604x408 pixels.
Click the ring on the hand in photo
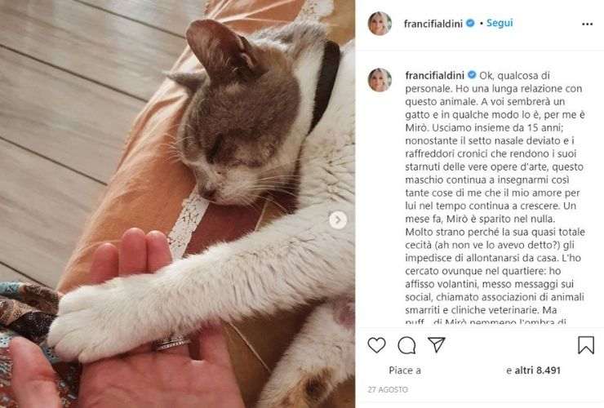(x=173, y=343)
